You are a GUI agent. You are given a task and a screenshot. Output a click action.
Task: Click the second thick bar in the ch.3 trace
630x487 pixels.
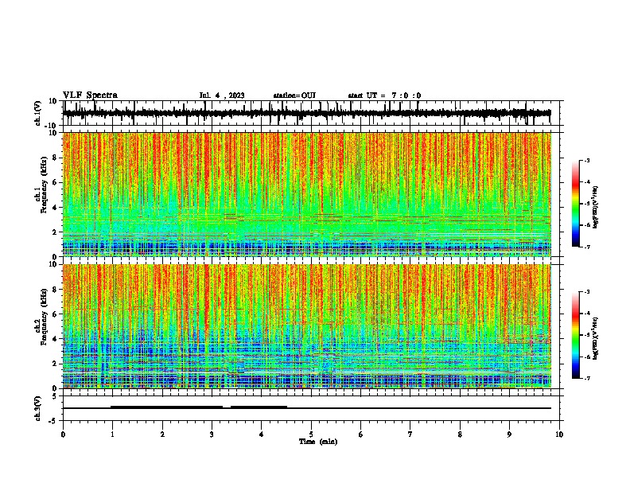(x=259, y=407)
